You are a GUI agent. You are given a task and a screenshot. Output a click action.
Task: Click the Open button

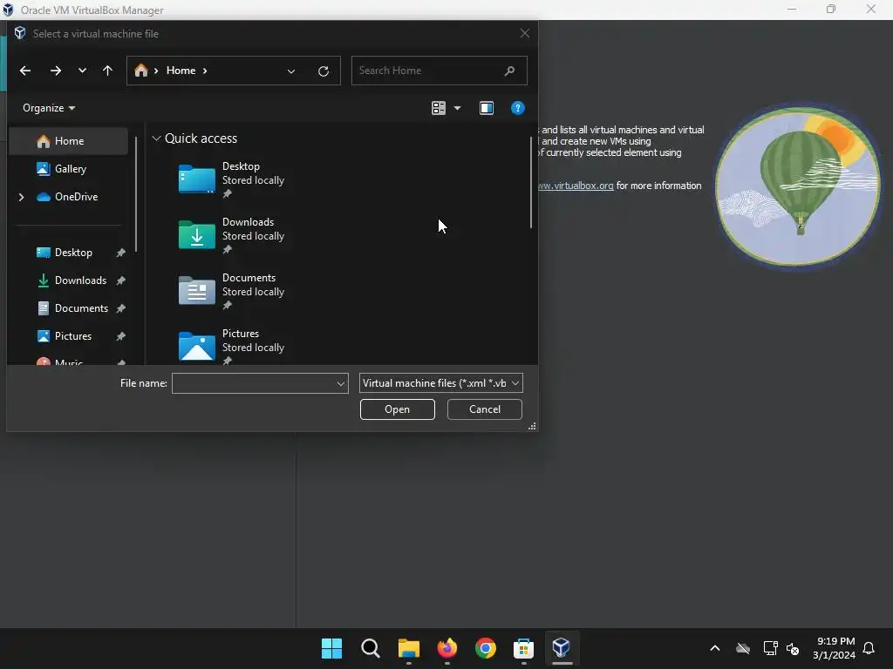coord(397,409)
